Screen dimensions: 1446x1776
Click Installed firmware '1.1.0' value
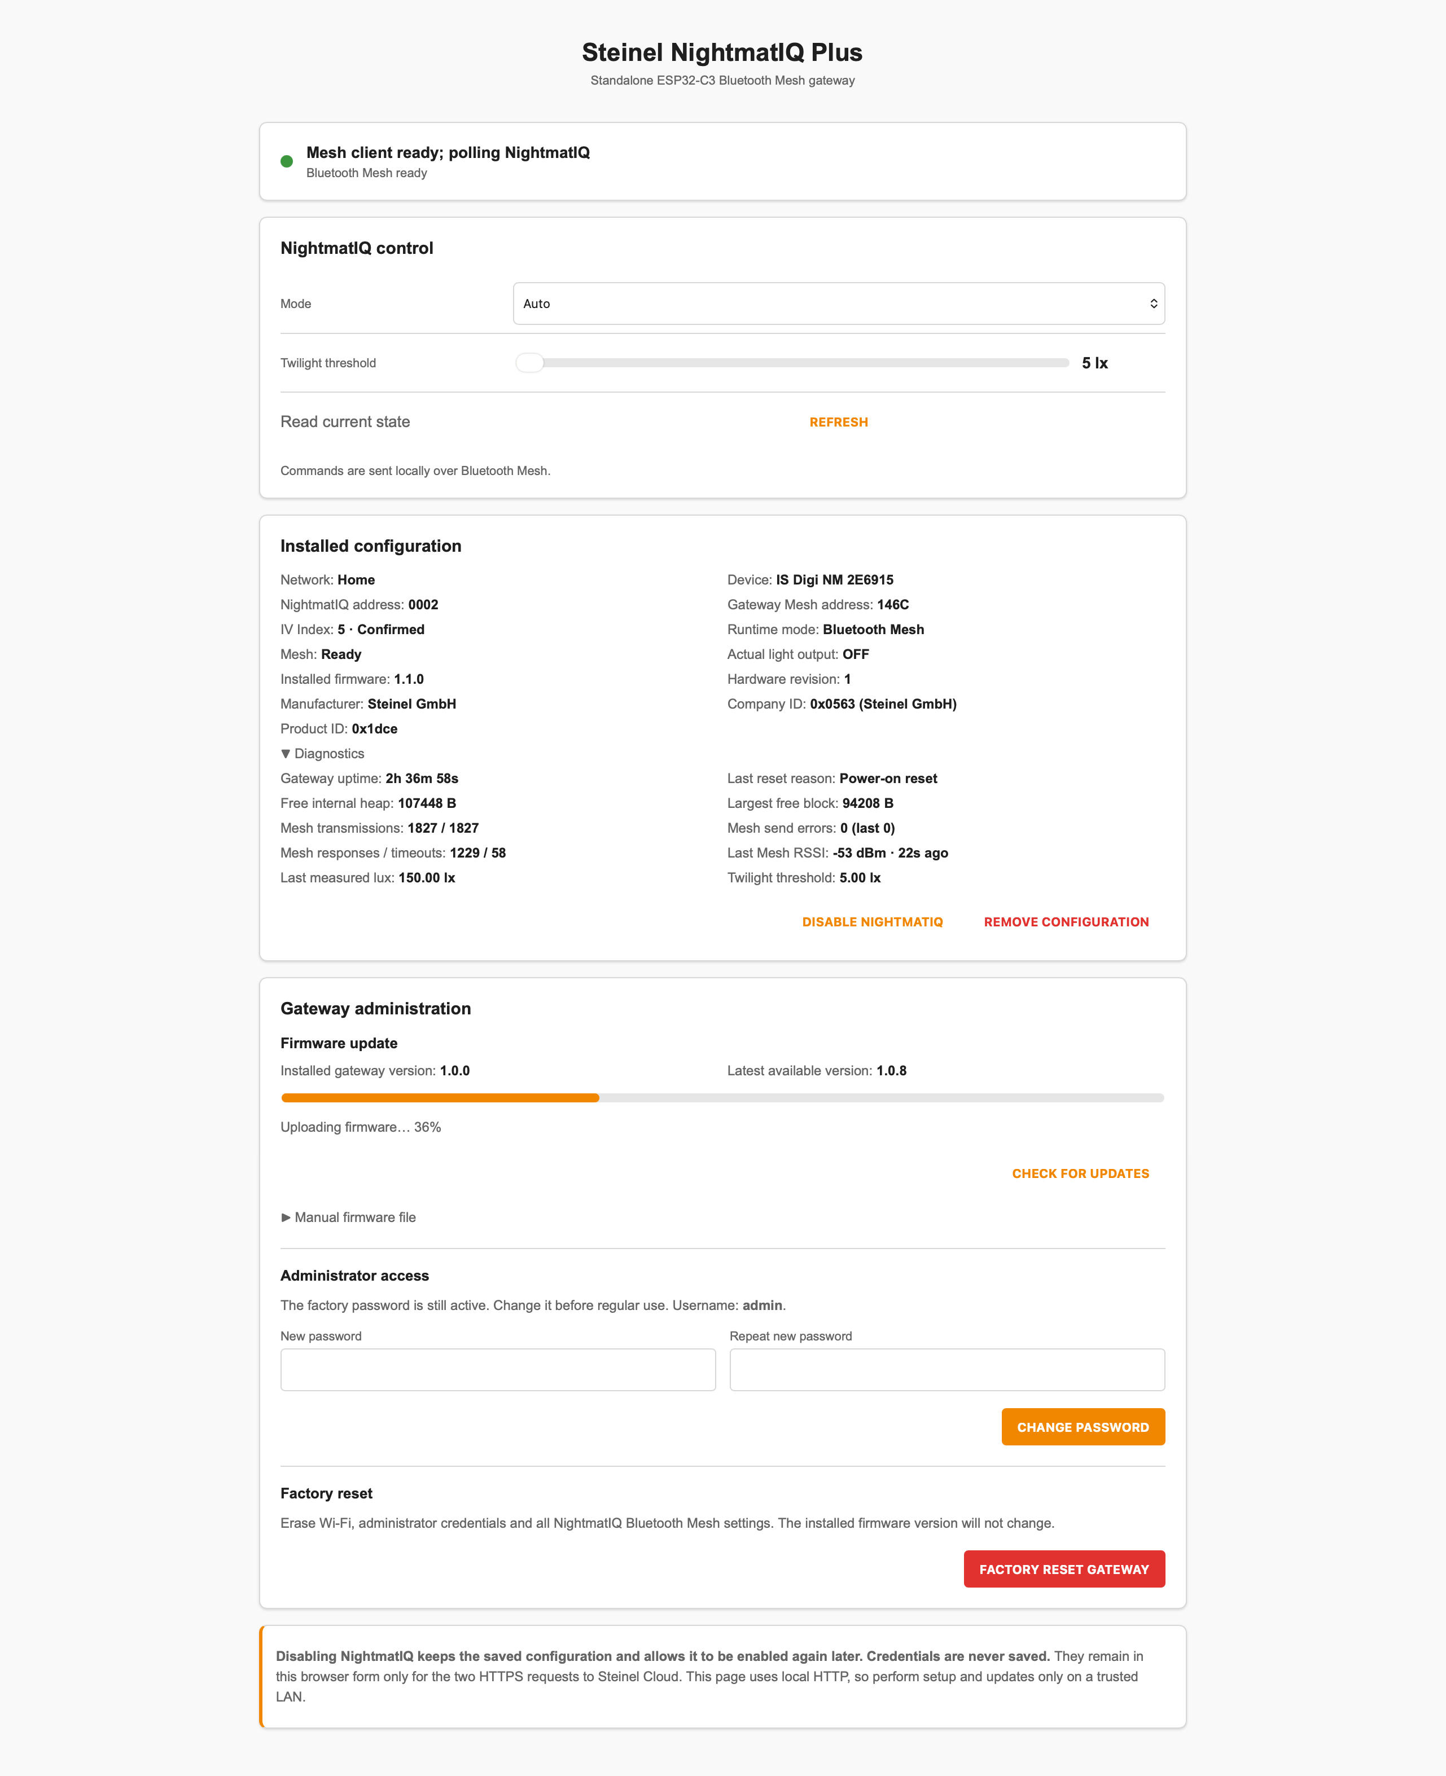tap(409, 679)
